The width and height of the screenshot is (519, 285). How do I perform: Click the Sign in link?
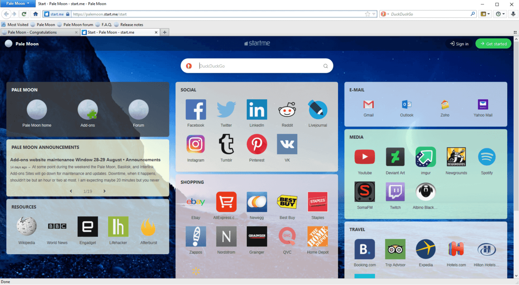459,44
